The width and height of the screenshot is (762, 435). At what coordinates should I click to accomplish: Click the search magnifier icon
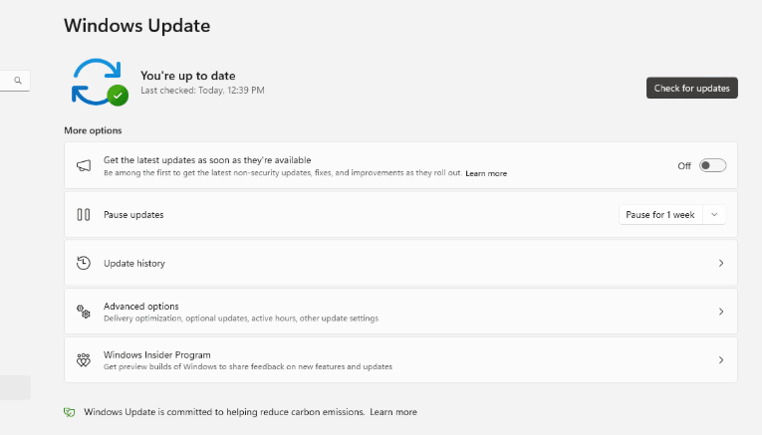tap(18, 80)
